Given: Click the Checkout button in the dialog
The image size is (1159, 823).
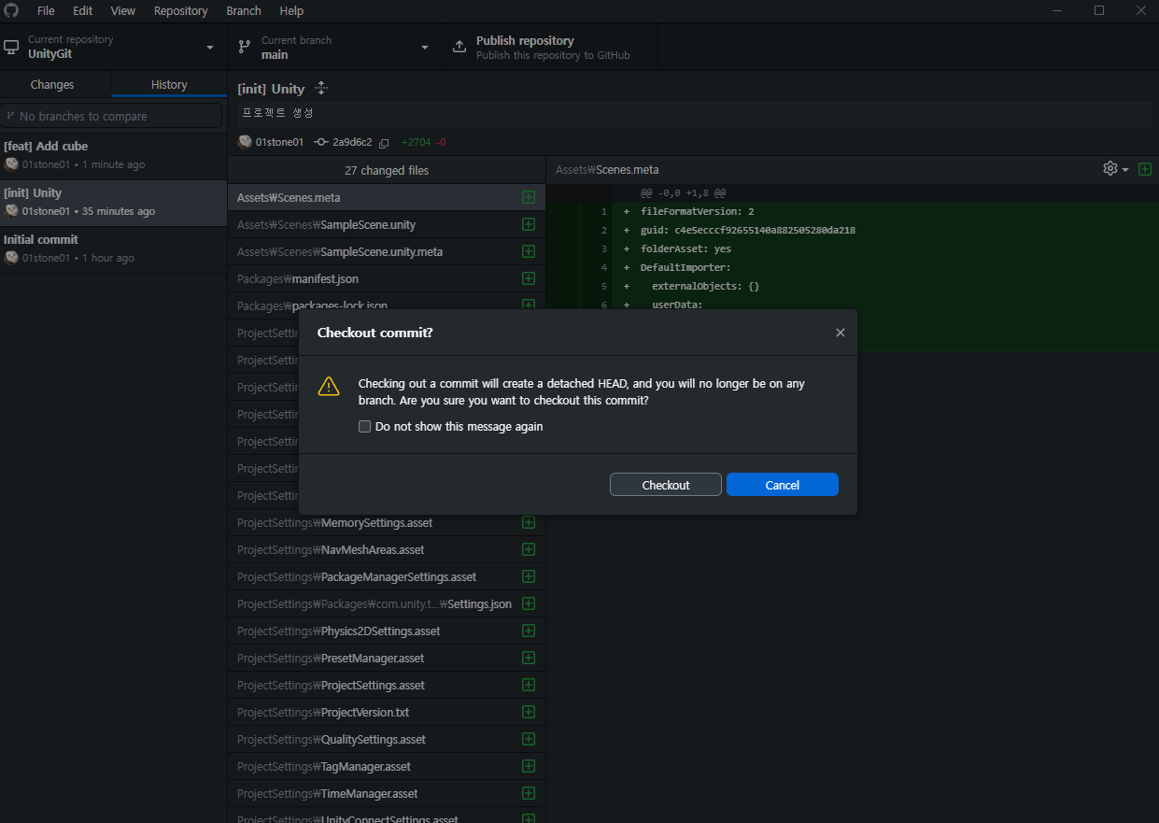Looking at the screenshot, I should coord(665,485).
